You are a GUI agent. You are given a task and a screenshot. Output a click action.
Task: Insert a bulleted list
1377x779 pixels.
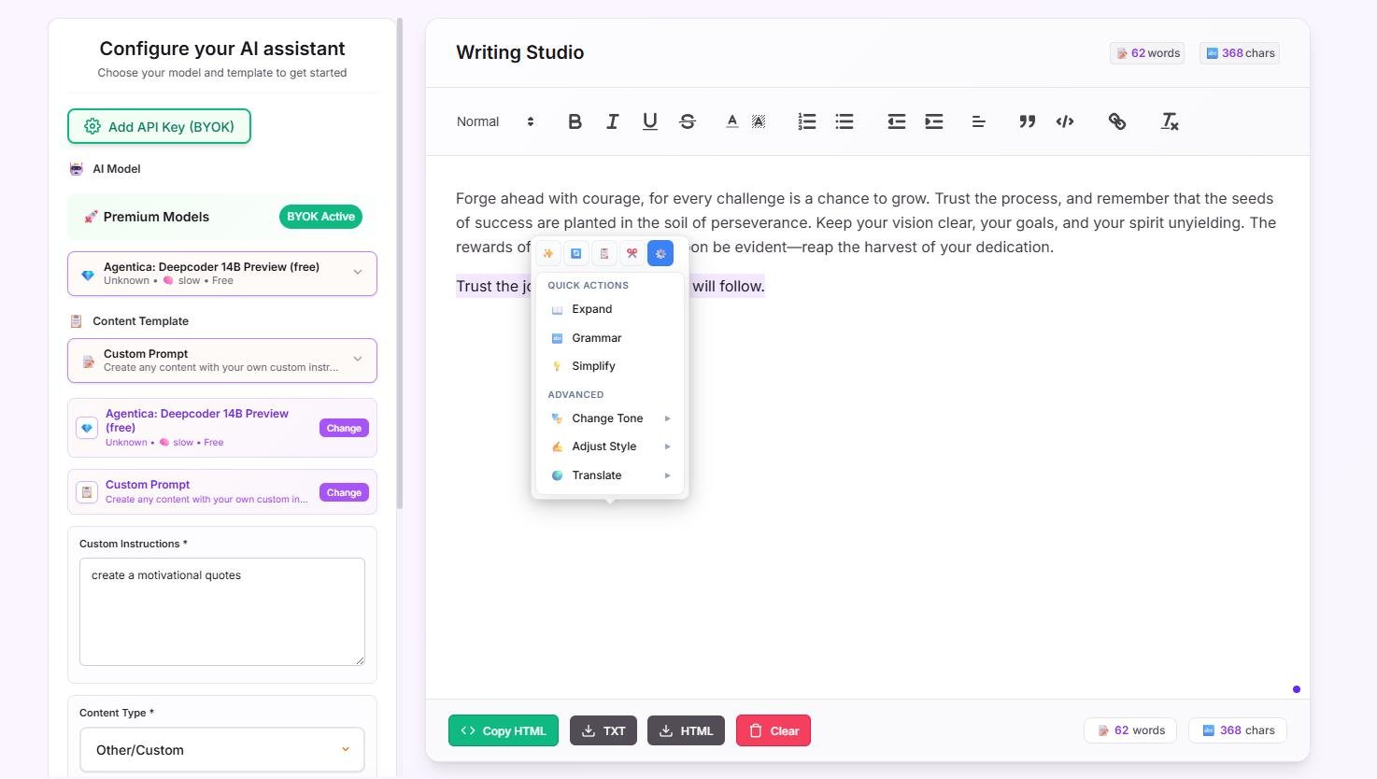point(845,121)
